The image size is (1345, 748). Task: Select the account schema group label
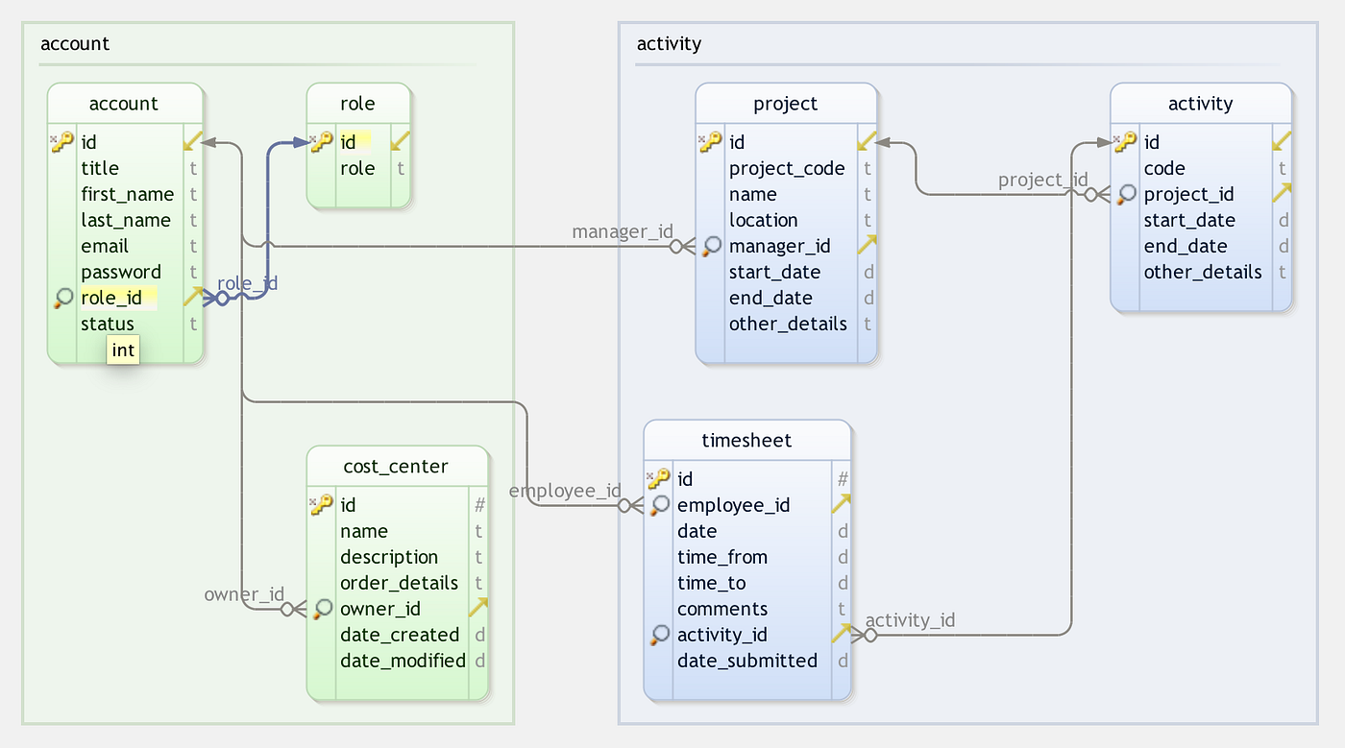point(75,44)
